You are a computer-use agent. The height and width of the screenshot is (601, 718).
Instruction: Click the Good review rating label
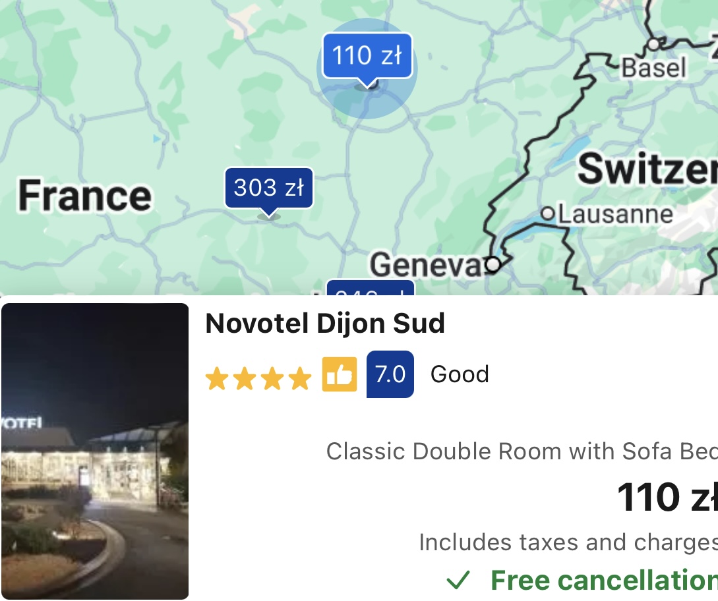click(460, 374)
